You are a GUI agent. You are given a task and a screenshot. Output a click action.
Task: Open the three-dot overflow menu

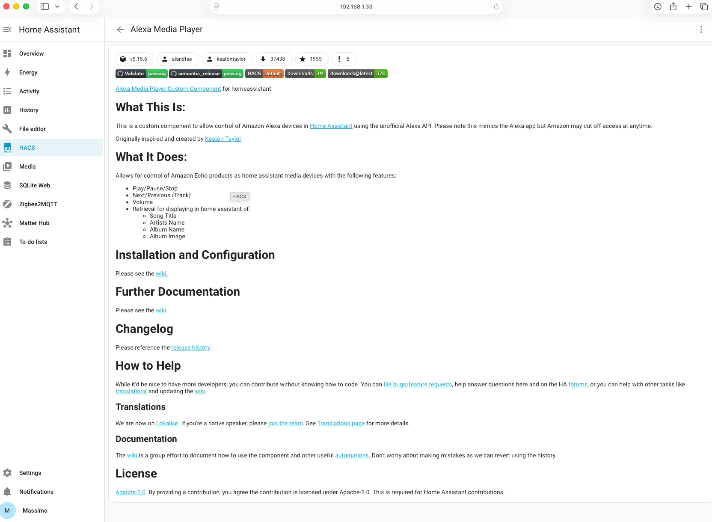(701, 30)
